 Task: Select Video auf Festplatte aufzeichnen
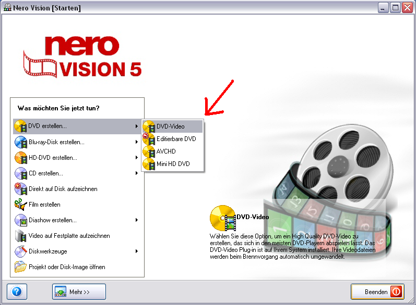pyautogui.click(x=69, y=236)
